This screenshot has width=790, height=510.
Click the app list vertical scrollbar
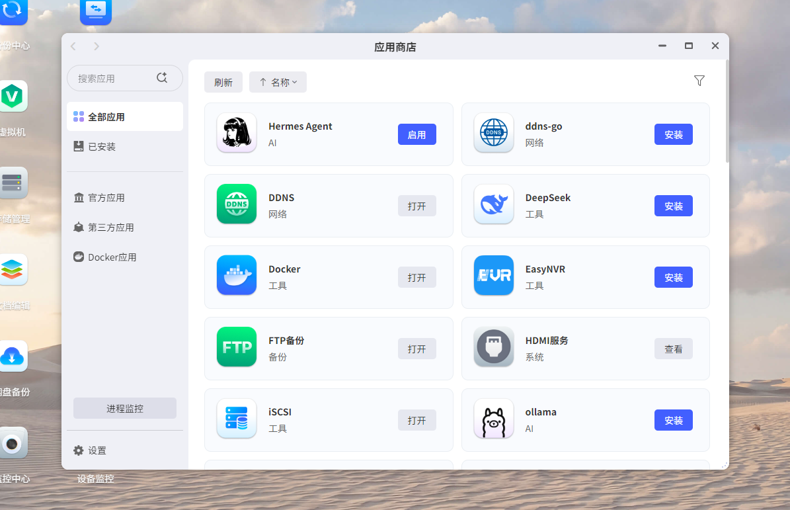pos(727,111)
